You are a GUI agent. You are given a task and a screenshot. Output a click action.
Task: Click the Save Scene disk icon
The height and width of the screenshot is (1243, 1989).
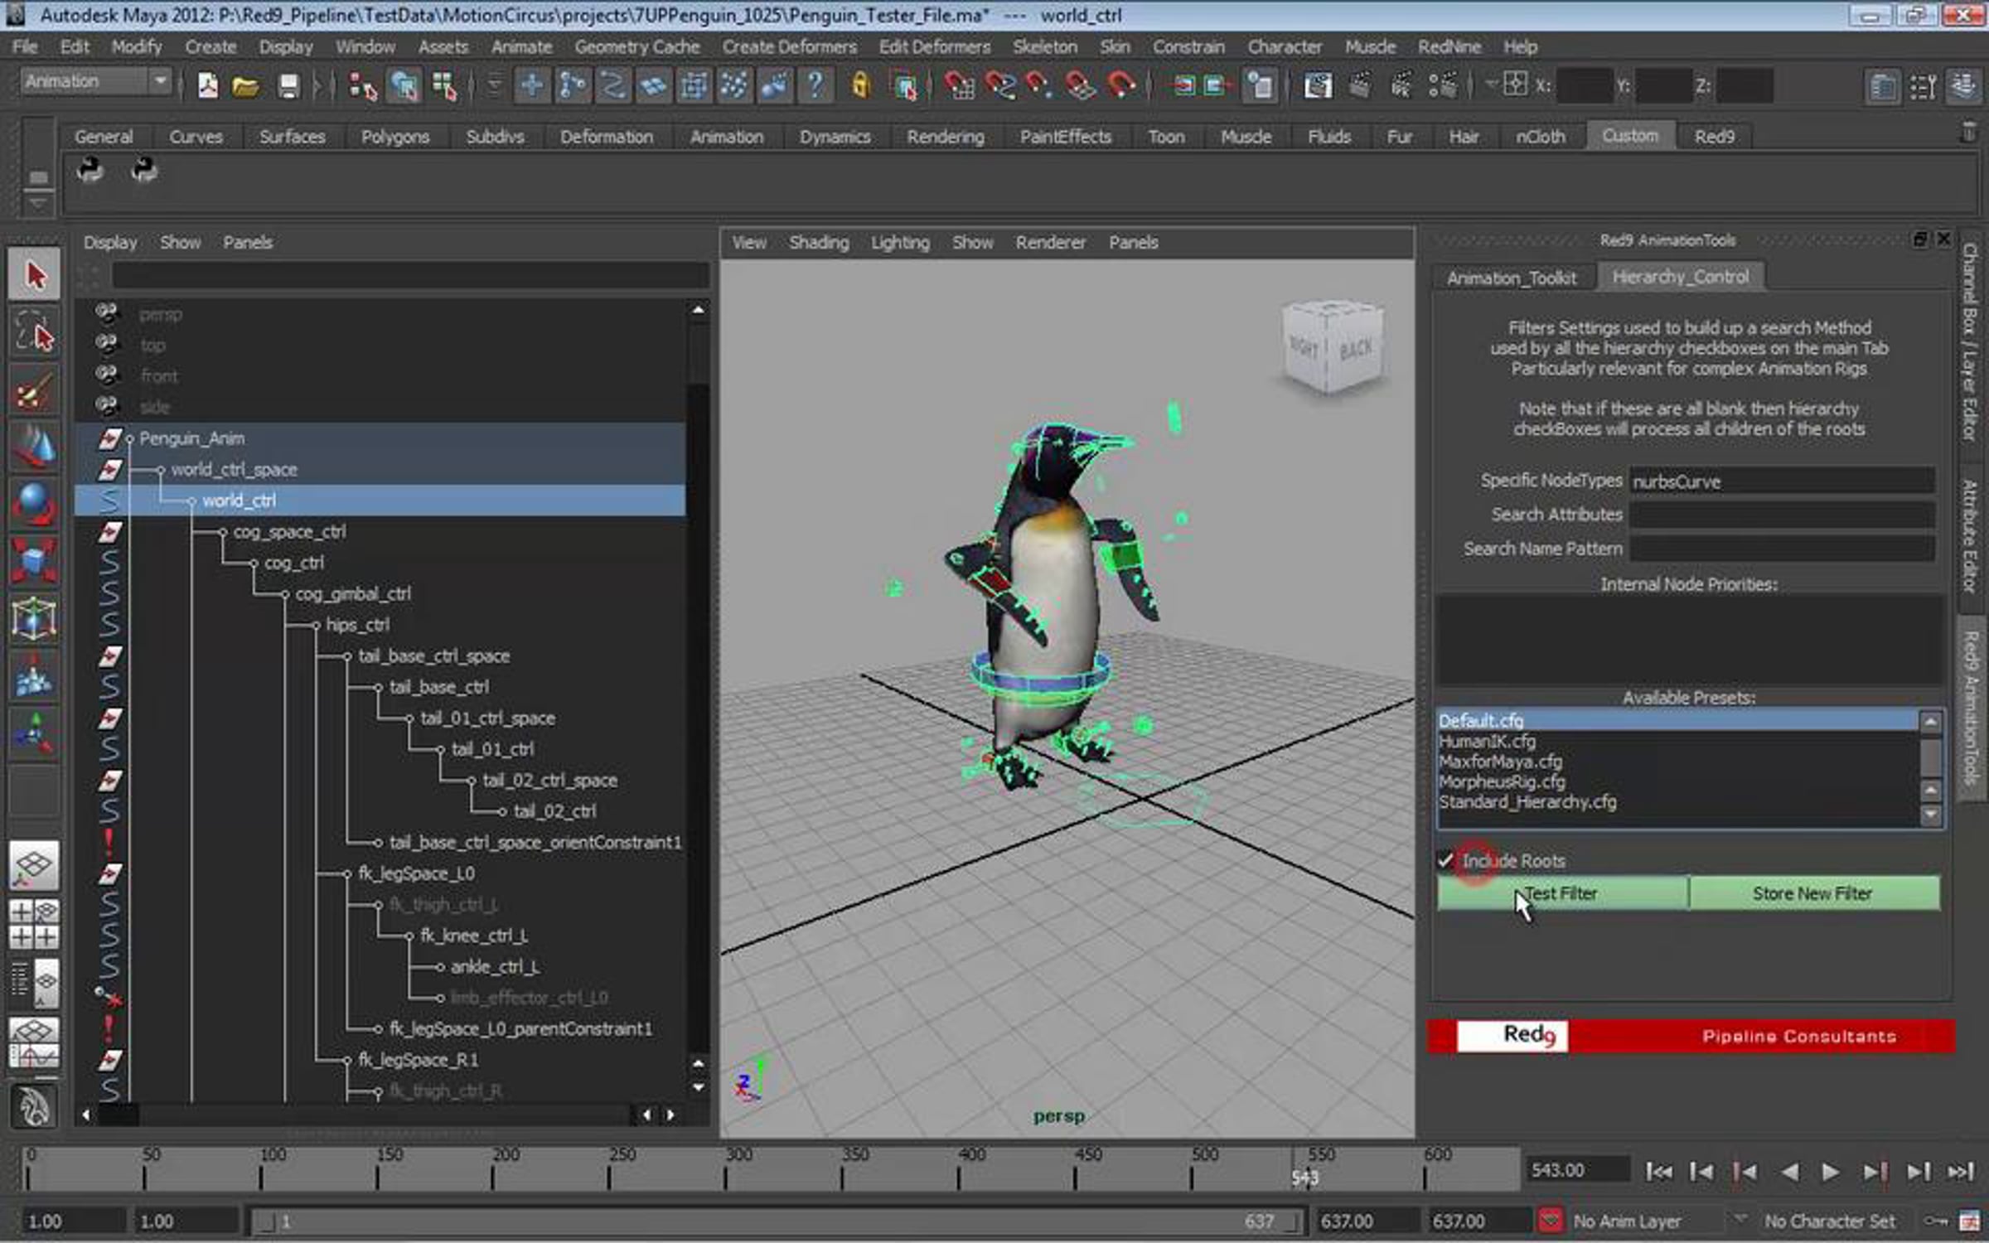coord(288,85)
